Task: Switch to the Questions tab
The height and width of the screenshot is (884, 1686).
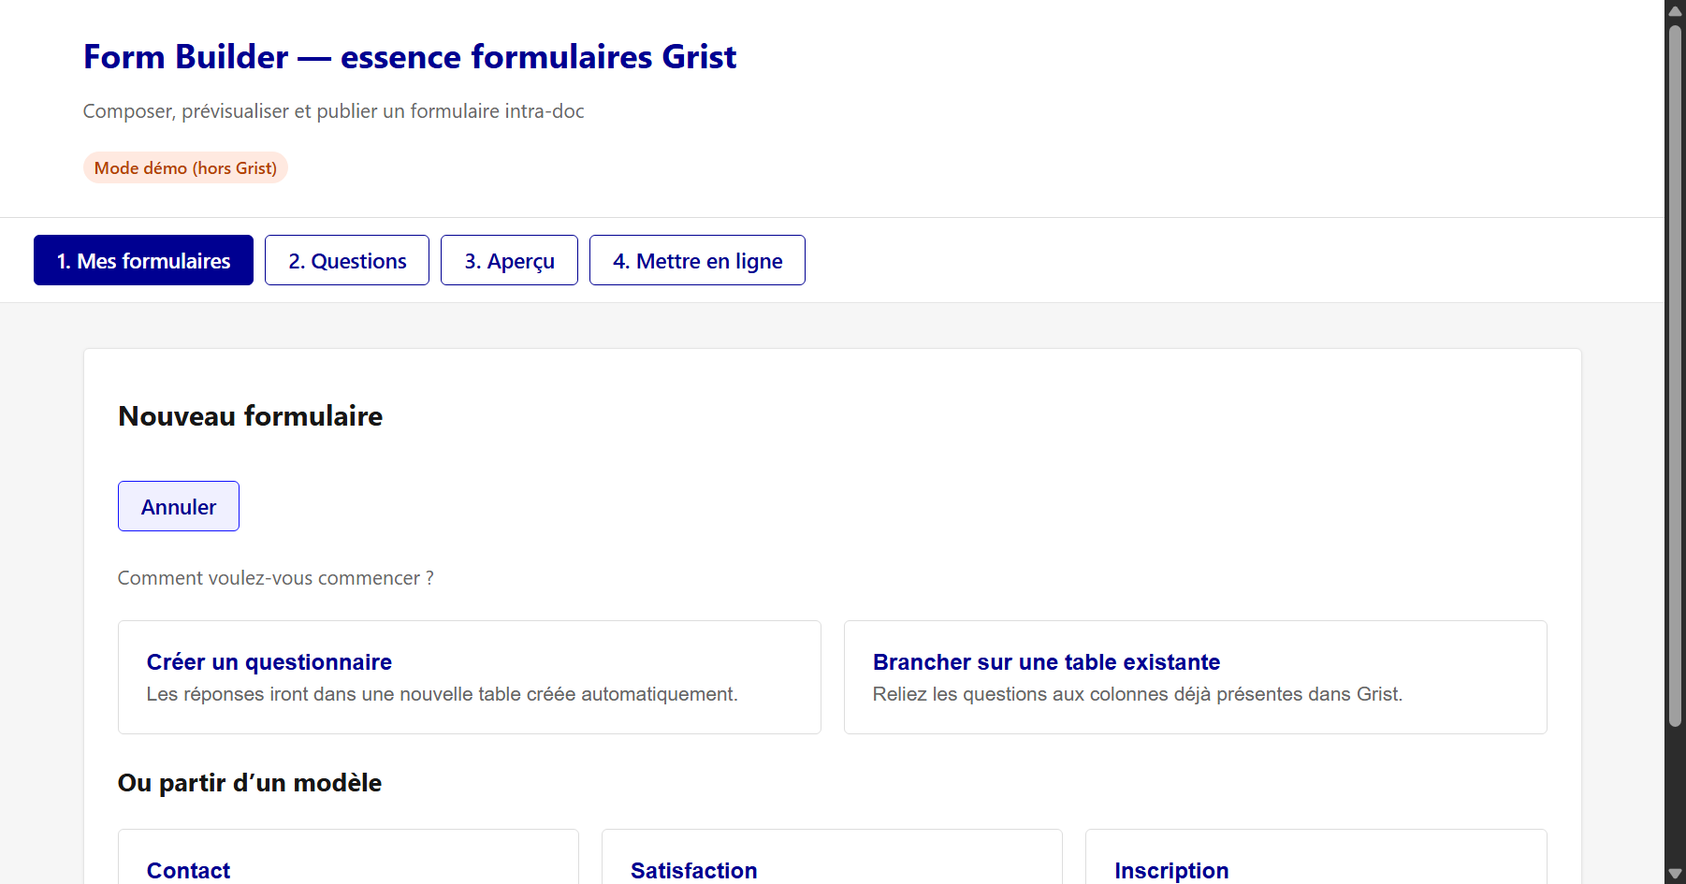Action: 347,260
